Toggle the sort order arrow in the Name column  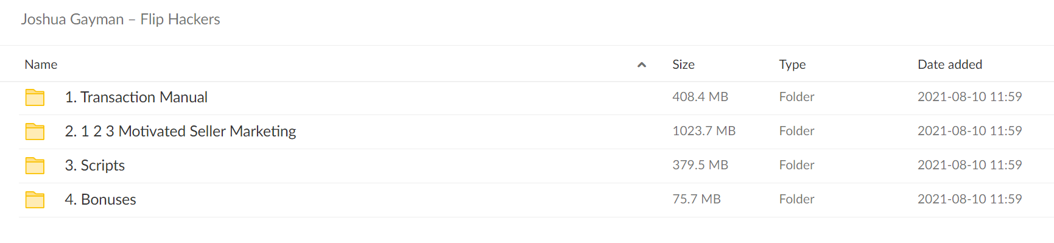pyautogui.click(x=641, y=65)
